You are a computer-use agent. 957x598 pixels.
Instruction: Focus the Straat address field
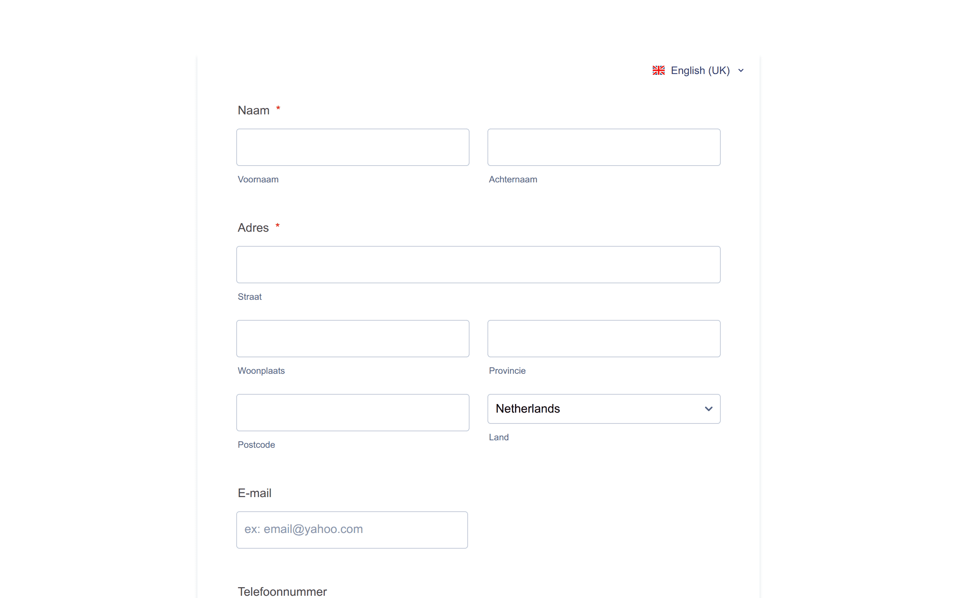[x=478, y=265]
